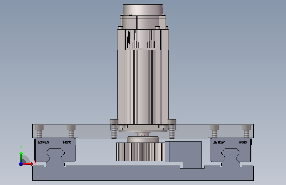This screenshot has height=185, width=286.
Task: Select the linear rail under the right carriage
Action: [x=231, y=158]
